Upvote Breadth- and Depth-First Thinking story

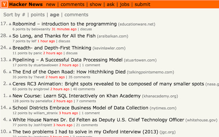10,48
